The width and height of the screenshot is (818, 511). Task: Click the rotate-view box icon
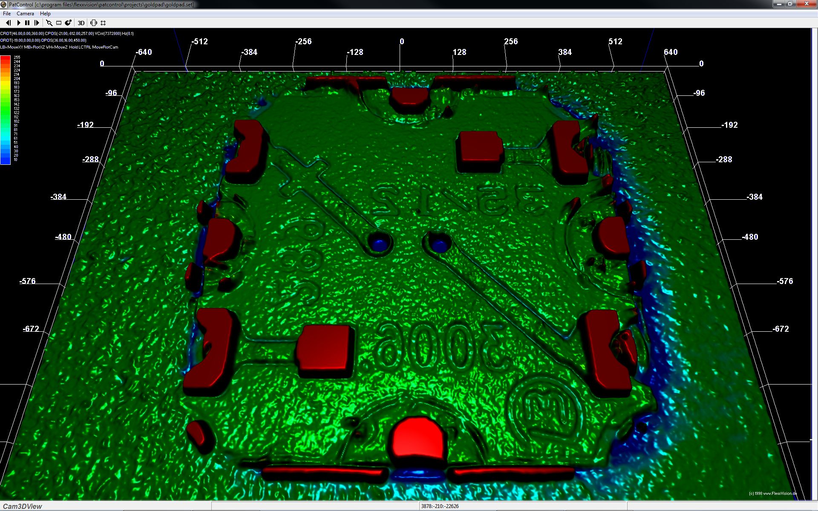click(x=94, y=23)
